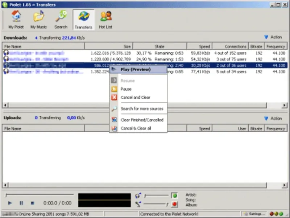
Task: Open Settings from the status bar
Action: [254, 214]
